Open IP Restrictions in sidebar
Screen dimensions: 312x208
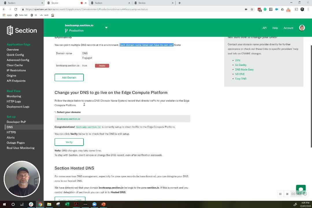[x=16, y=70]
